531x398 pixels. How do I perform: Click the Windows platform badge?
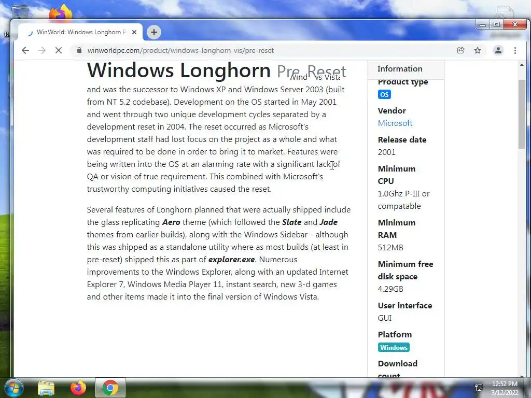(x=394, y=348)
